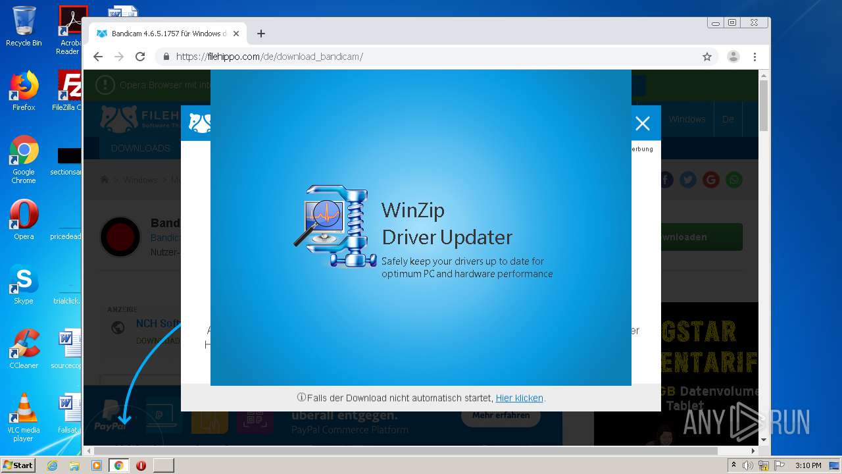Open Google Chrome desktop shortcut

pos(24,159)
